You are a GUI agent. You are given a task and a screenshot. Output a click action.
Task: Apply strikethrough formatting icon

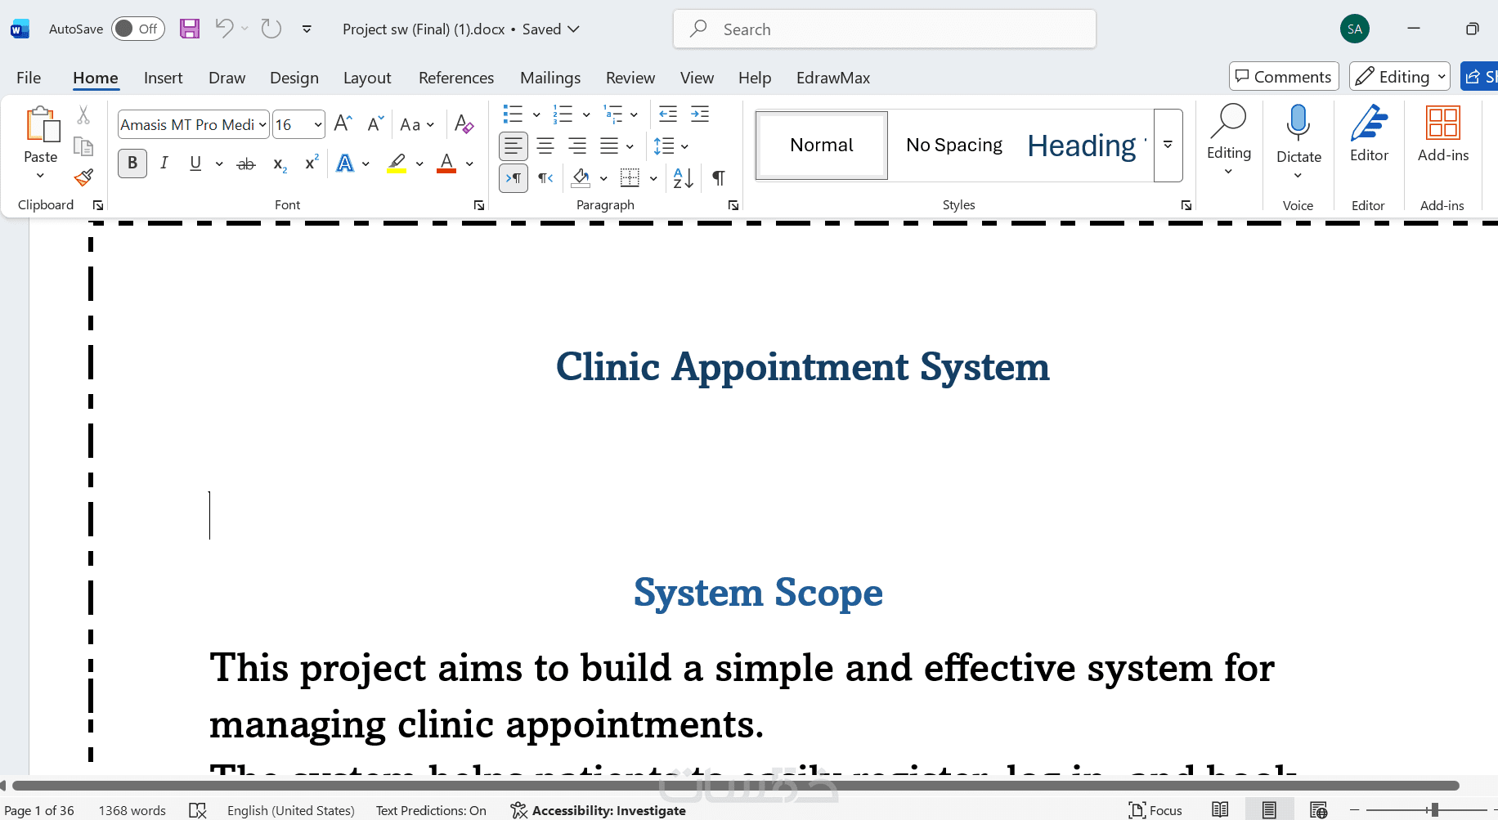pyautogui.click(x=245, y=164)
